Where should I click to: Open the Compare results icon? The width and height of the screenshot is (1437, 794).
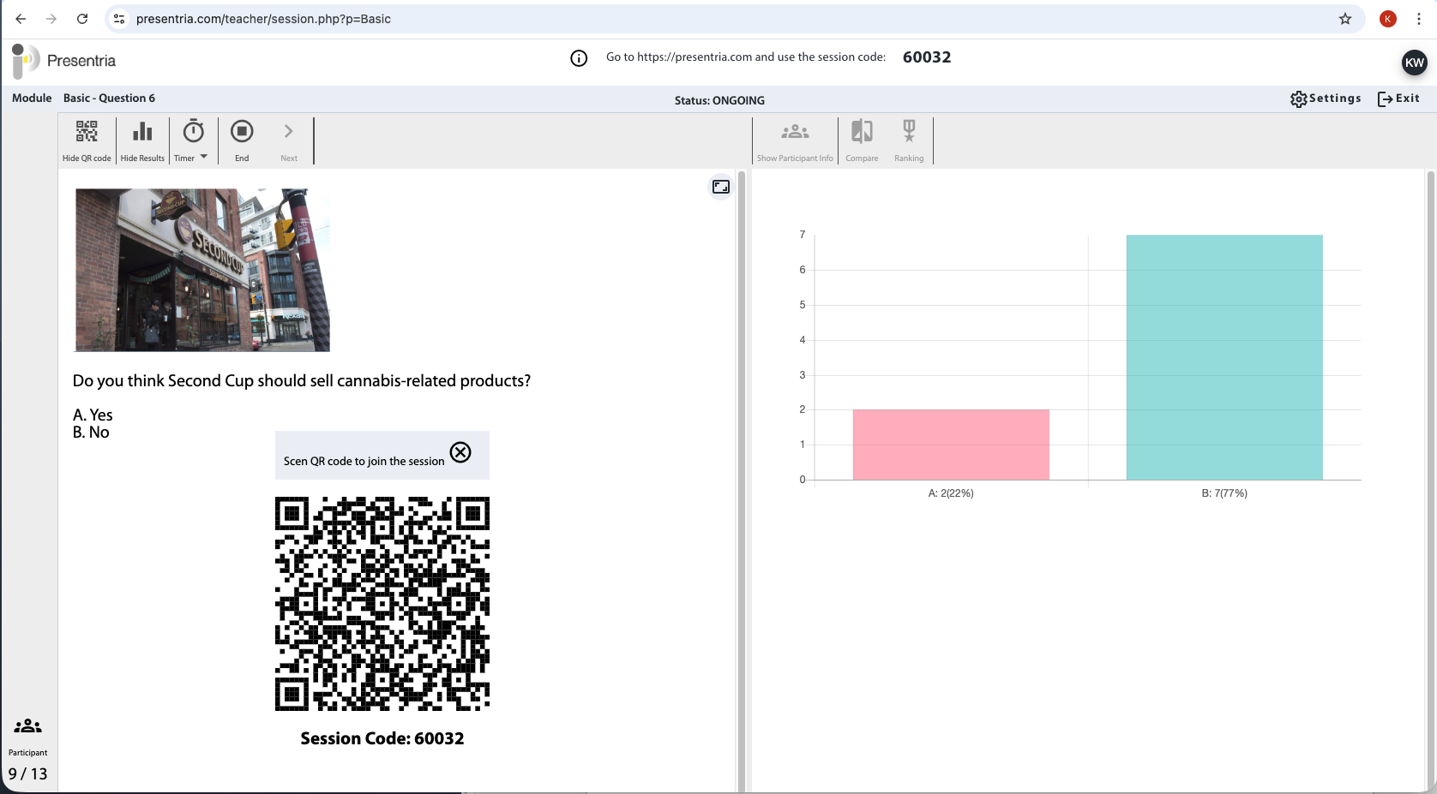tap(862, 132)
